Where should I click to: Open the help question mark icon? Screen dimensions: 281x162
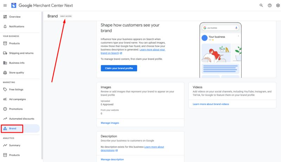269,5
